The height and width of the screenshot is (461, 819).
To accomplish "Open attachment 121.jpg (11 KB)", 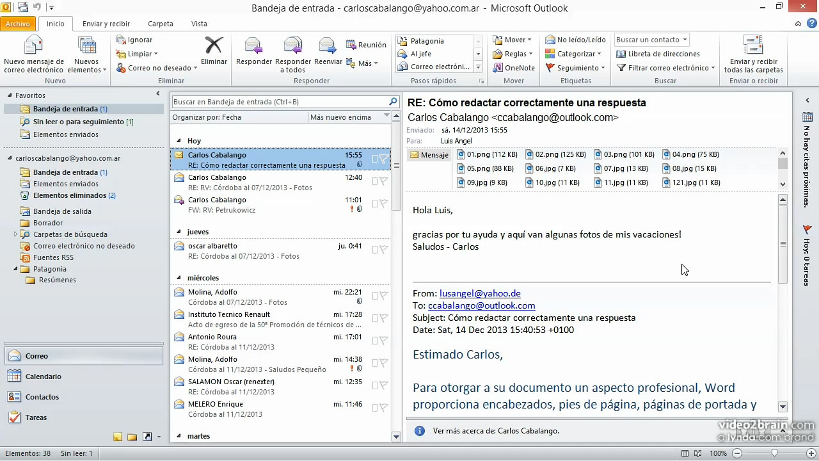I will tap(691, 182).
